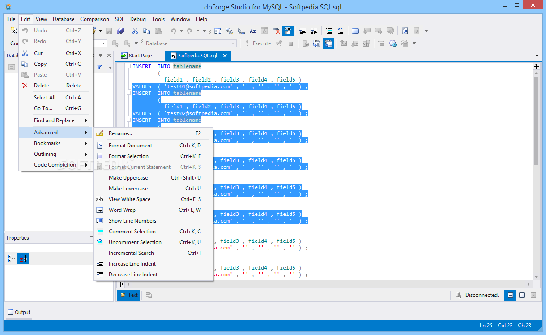546x335 pixels.
Task: Click the Toggle Bookmark toolbar icon
Action: point(355,31)
